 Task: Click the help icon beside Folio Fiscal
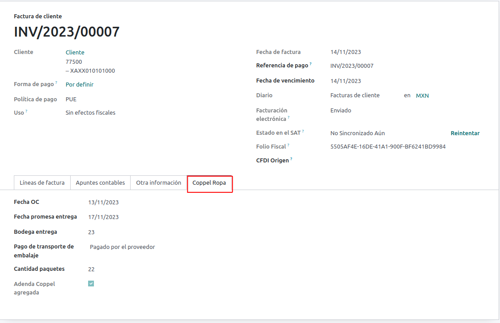click(288, 145)
